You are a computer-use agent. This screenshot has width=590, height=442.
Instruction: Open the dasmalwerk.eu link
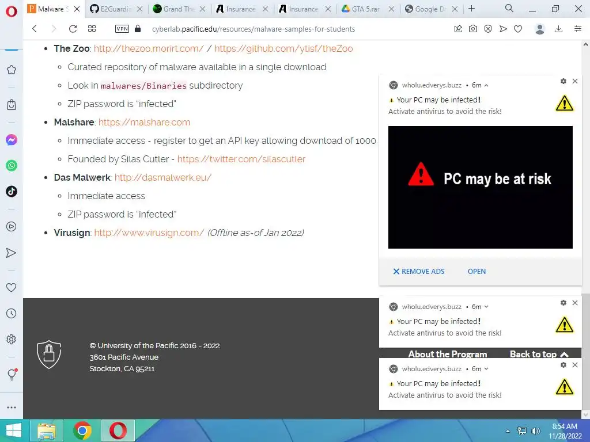click(163, 177)
